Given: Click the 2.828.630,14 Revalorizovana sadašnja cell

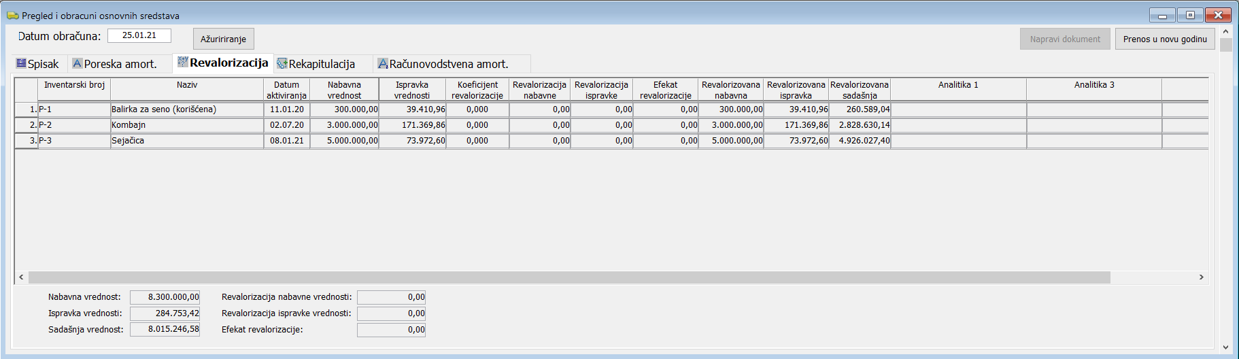Looking at the screenshot, I should (860, 125).
